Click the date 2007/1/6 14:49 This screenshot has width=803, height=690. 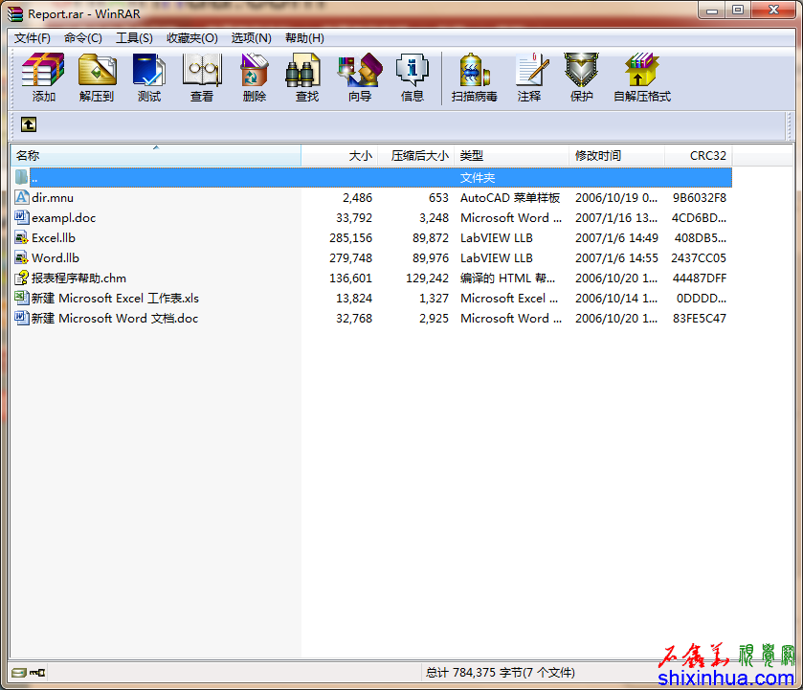[616, 237]
